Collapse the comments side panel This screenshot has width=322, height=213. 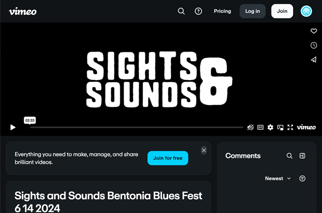[302, 156]
